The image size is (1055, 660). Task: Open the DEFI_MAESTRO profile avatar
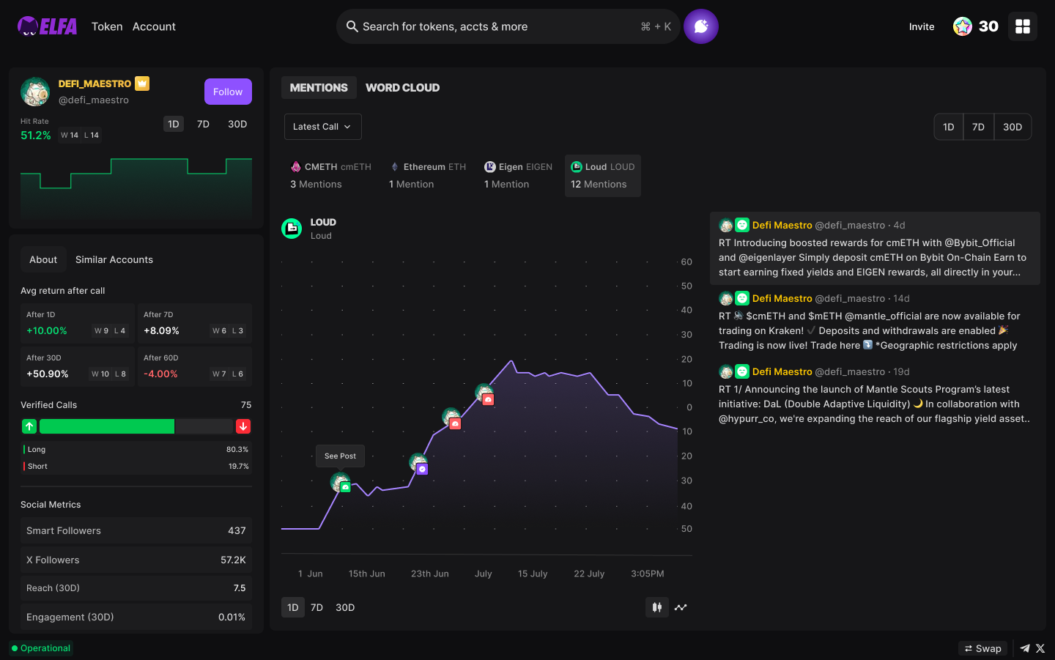(35, 92)
